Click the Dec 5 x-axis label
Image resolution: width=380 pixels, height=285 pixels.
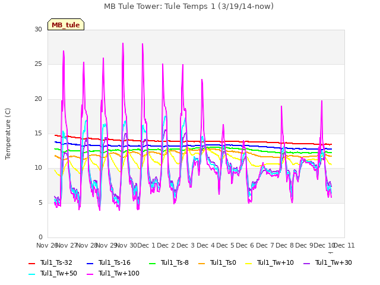(226, 245)
